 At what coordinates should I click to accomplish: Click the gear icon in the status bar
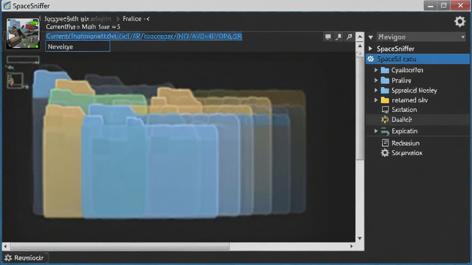pos(8,258)
